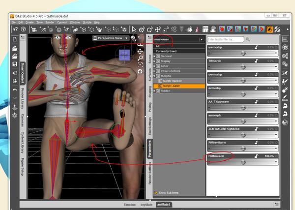Open the help question-mark icon
Screen dimensions: 295x210
[23, 29]
